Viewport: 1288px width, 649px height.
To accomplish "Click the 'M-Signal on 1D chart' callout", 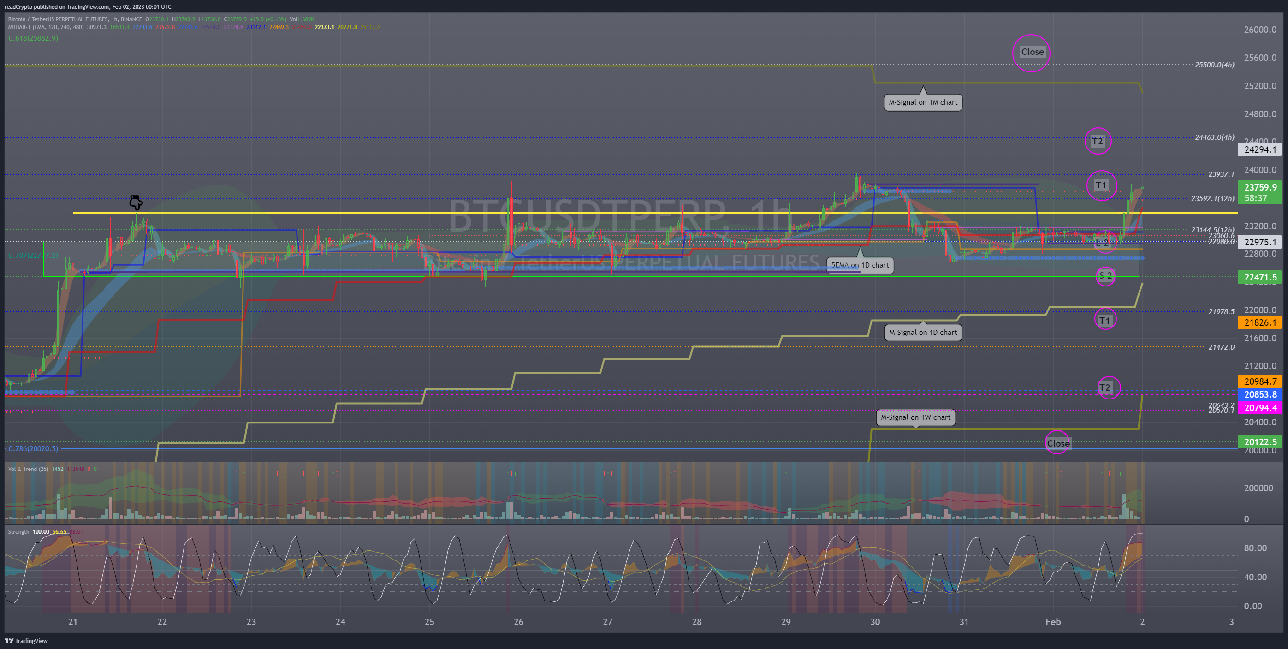I will point(922,332).
